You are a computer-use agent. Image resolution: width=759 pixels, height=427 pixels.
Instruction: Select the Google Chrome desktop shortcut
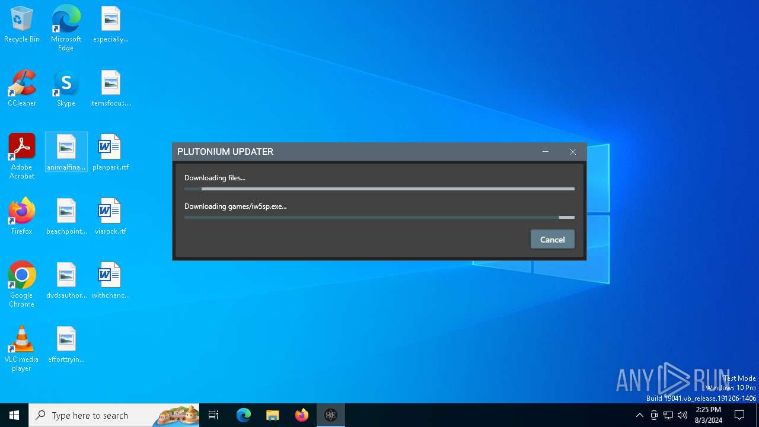click(x=22, y=285)
